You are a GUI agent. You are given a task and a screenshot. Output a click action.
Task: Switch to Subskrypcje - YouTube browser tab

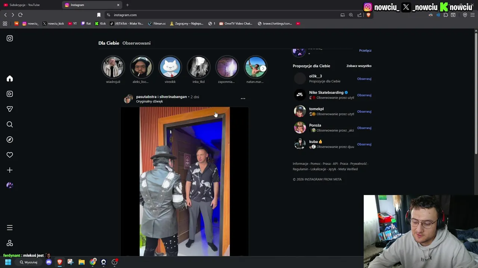click(31, 5)
